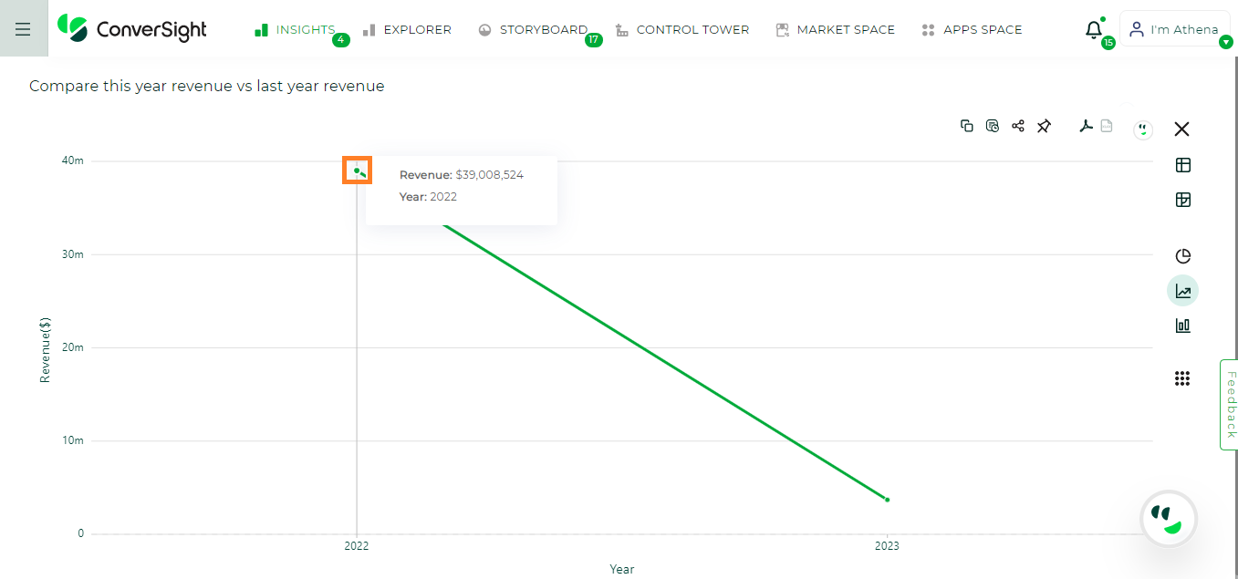
Task: Open the hamburger navigation menu
Action: 23,29
